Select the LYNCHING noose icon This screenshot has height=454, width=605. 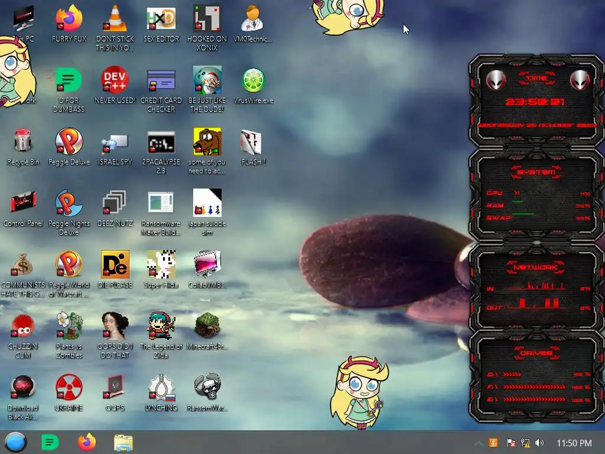(x=161, y=387)
